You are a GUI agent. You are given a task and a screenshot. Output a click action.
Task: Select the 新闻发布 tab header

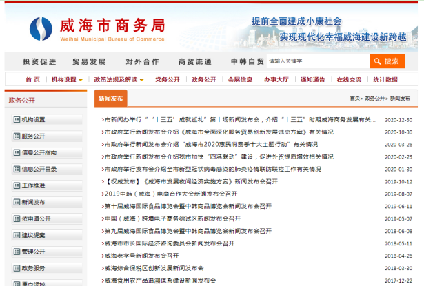tap(111, 99)
